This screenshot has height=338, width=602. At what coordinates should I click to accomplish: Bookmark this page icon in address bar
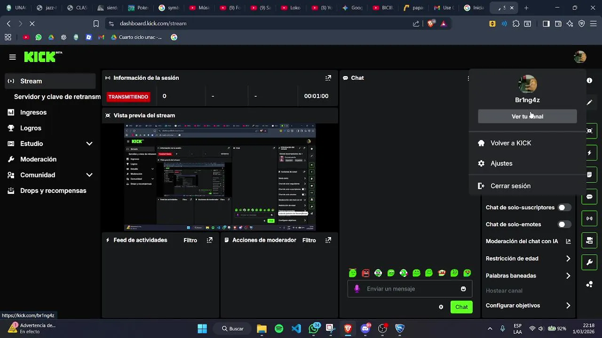(x=96, y=23)
